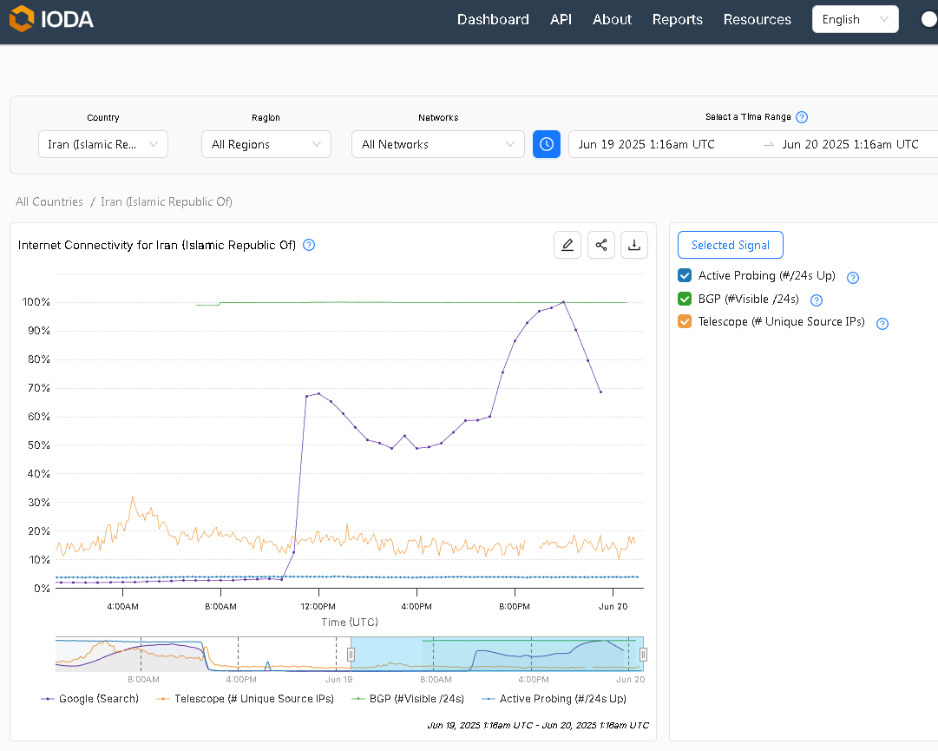Open help for BGP signal

817,300
